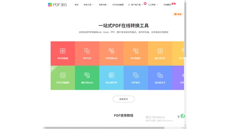Viewport: 229px width, 129px height.
Task: Click the scroll-down arrow of vertical scrollbar
Action: pyautogui.click(x=185, y=125)
